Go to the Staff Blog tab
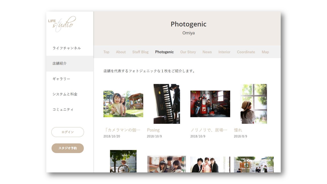 [x=140, y=52]
